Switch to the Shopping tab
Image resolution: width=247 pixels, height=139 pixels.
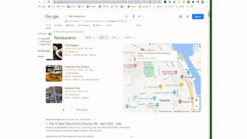tap(84, 25)
